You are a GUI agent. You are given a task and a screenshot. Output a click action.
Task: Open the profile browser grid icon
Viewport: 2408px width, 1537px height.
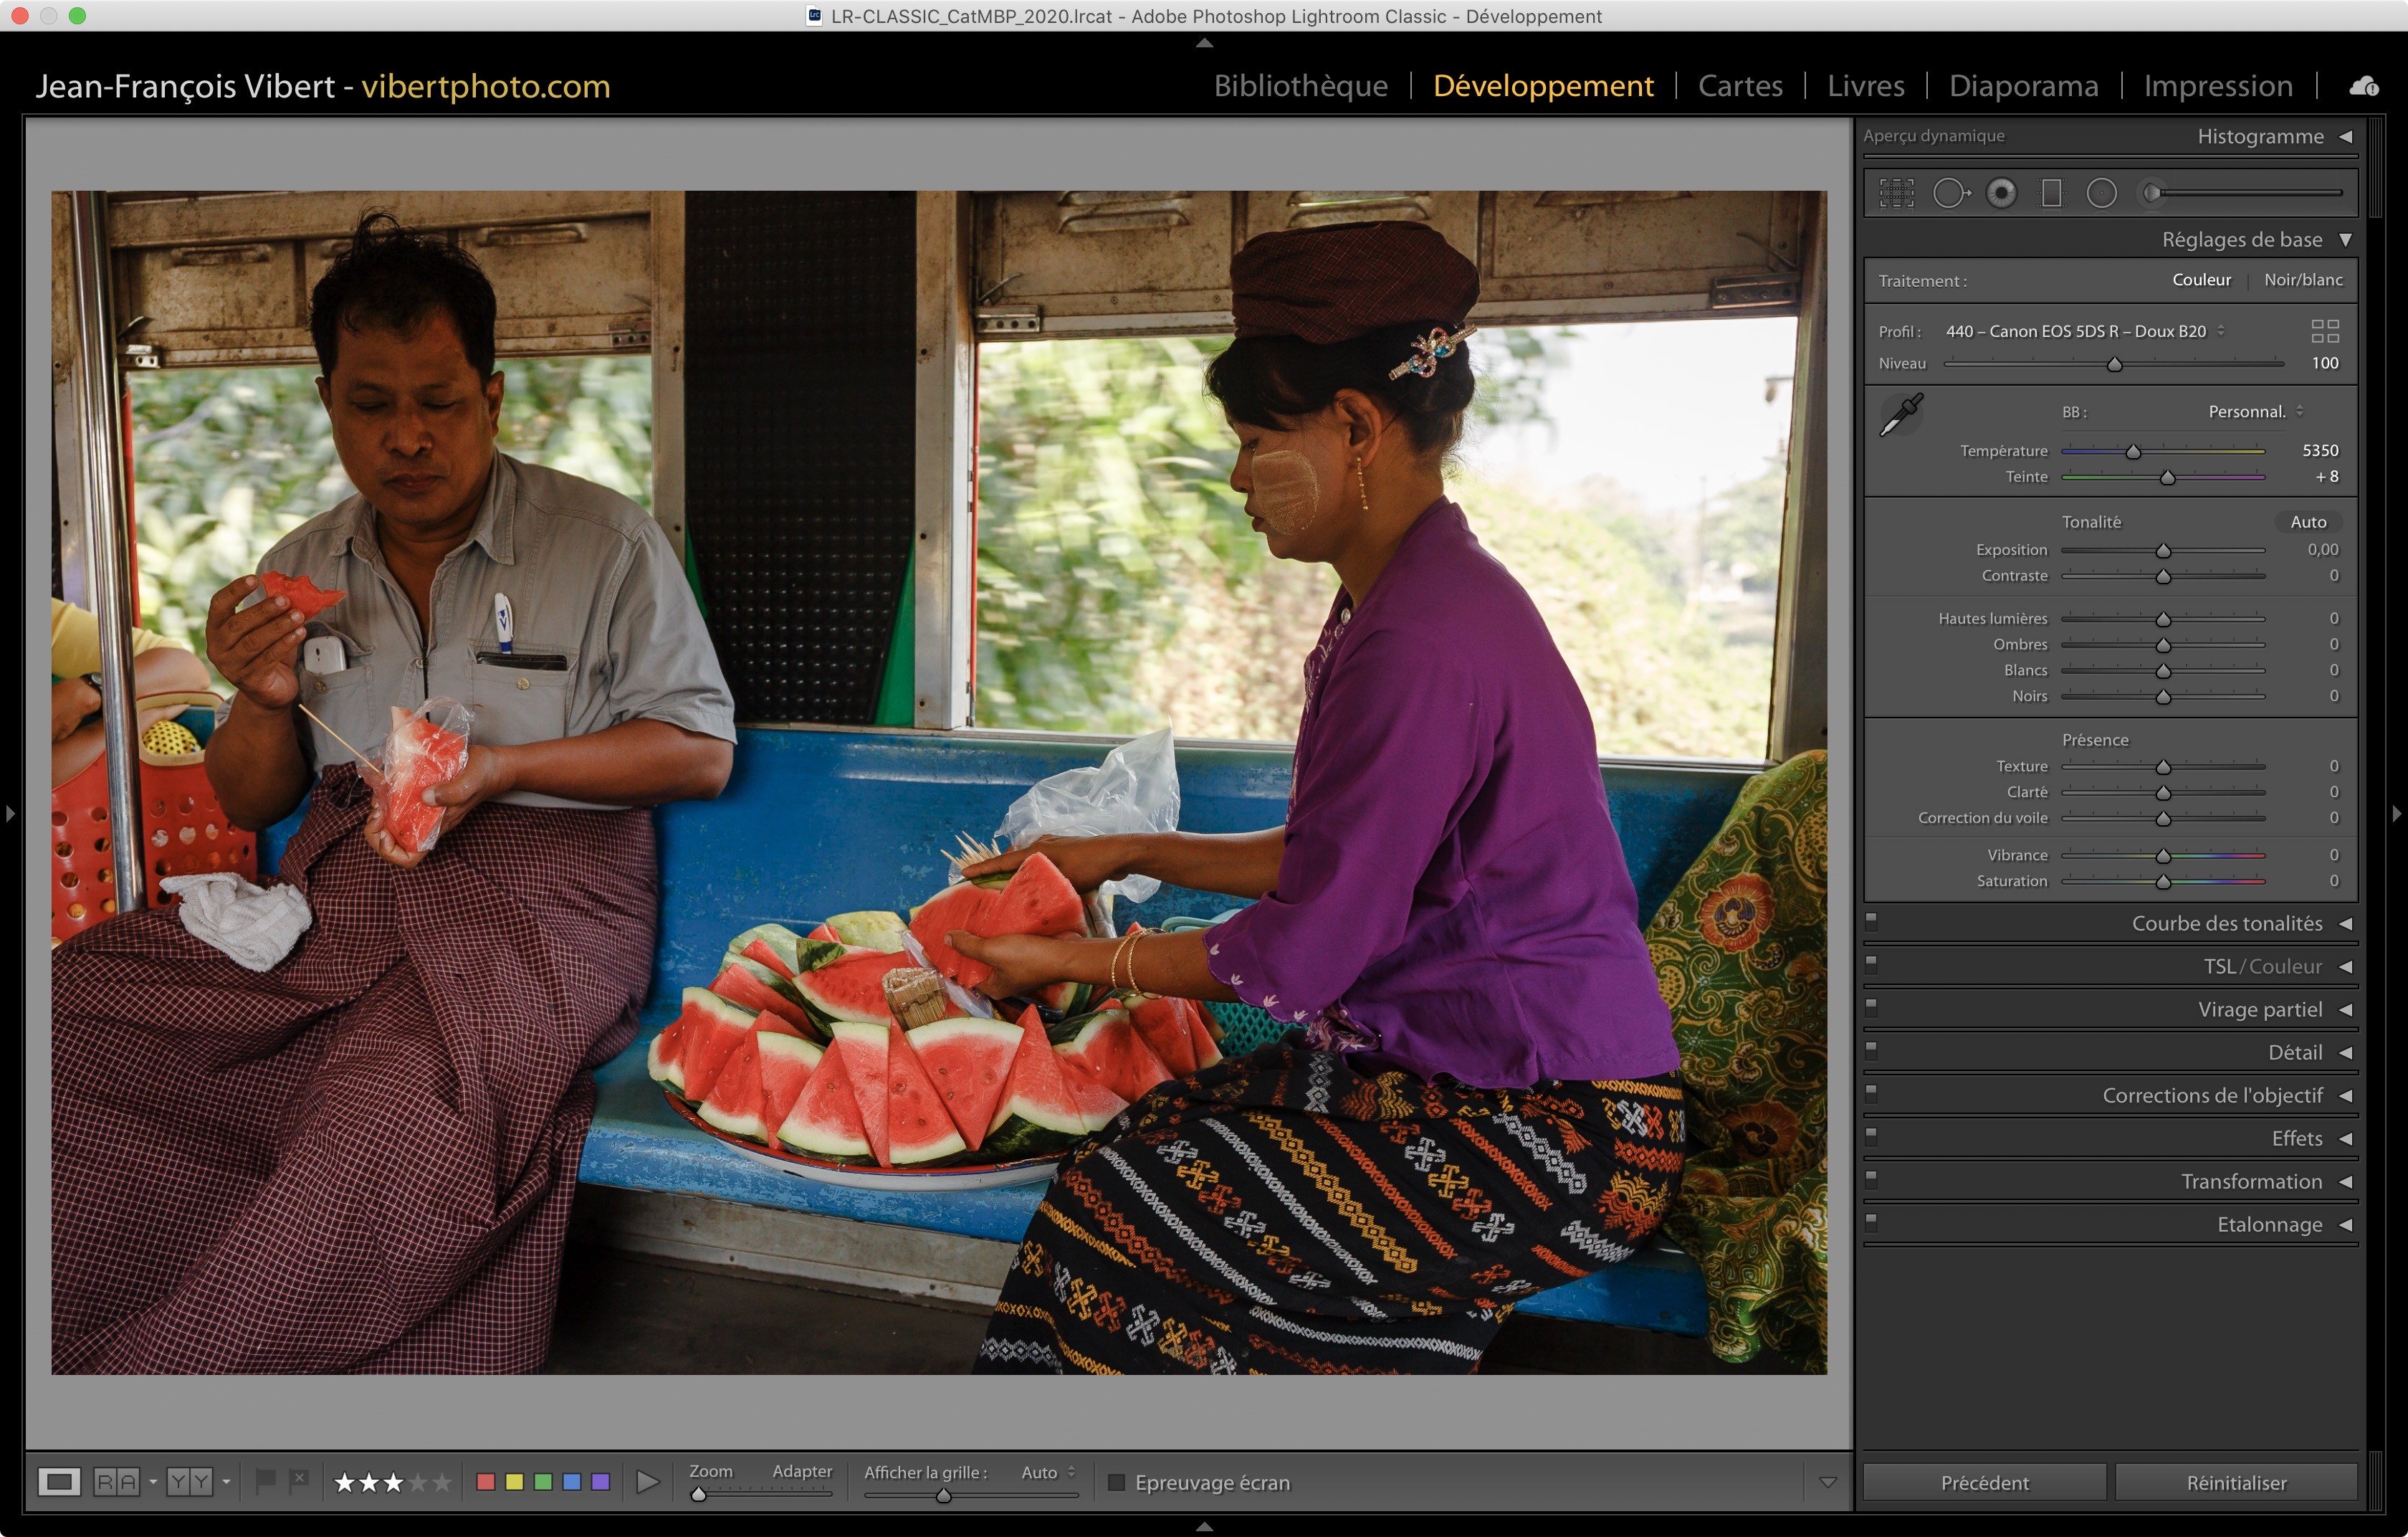tap(2325, 331)
